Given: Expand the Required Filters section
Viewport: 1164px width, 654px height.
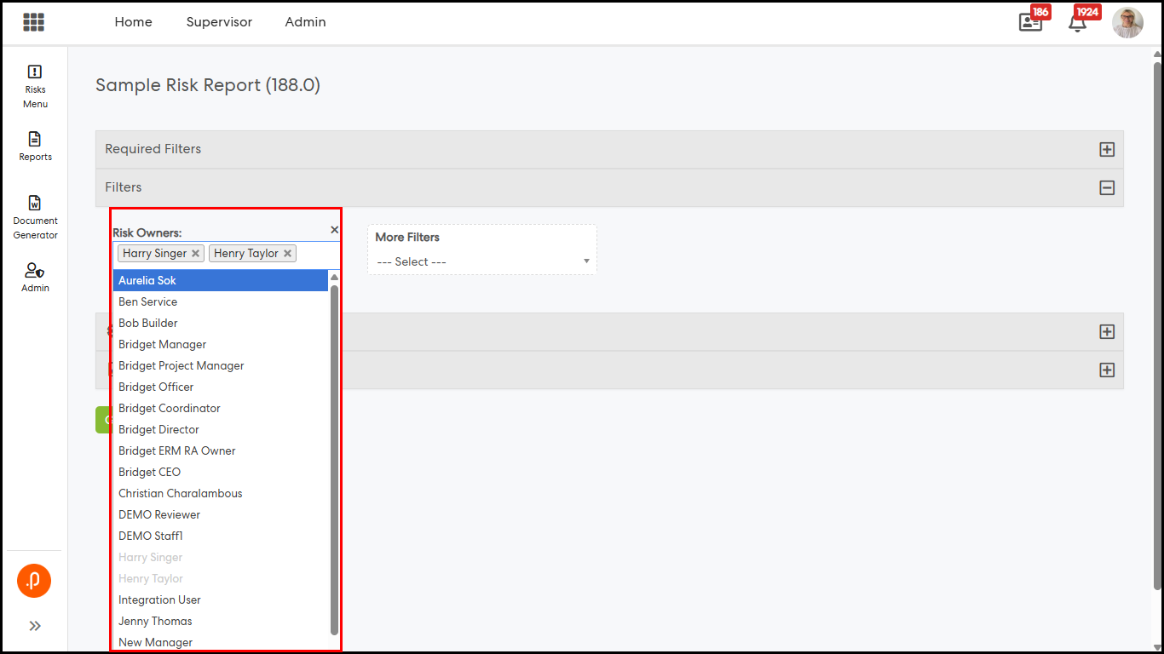Looking at the screenshot, I should 1106,150.
